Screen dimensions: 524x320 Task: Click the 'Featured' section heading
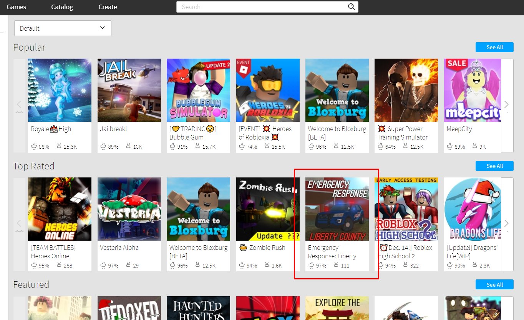[31, 285]
